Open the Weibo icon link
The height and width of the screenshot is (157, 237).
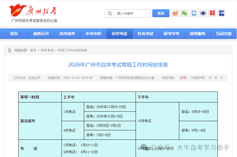tap(175, 13)
